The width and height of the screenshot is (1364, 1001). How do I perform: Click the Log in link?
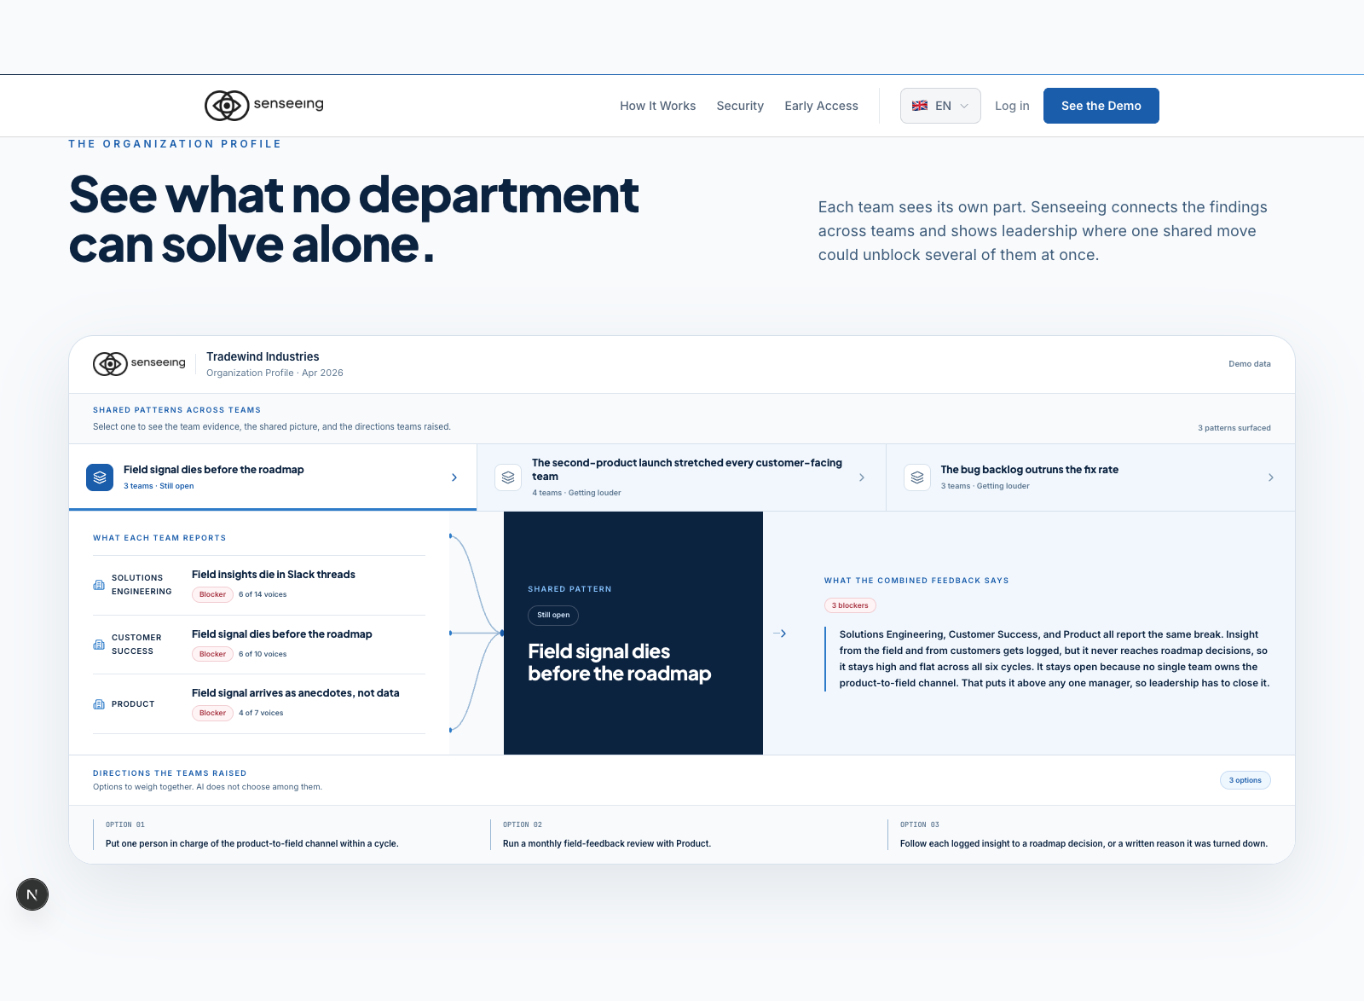click(x=1012, y=106)
